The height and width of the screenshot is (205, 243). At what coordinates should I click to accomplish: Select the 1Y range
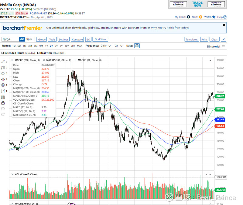tap(46, 46)
